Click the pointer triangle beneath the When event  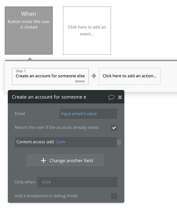point(30,59)
